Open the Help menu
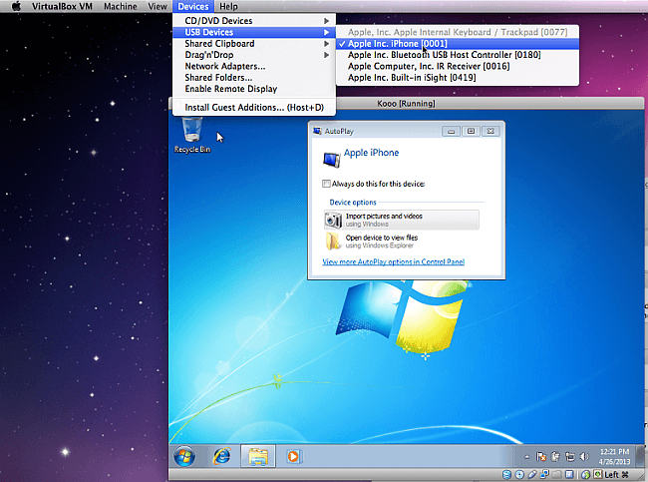 click(228, 6)
